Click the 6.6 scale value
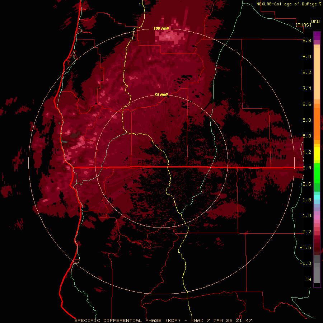Image resolution: width=323 pixels, height=323 pixels. pyautogui.click(x=307, y=104)
